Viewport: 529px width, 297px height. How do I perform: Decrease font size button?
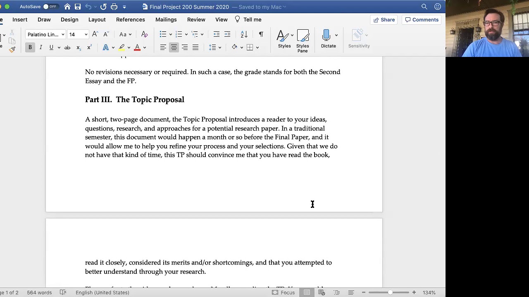coord(106,34)
